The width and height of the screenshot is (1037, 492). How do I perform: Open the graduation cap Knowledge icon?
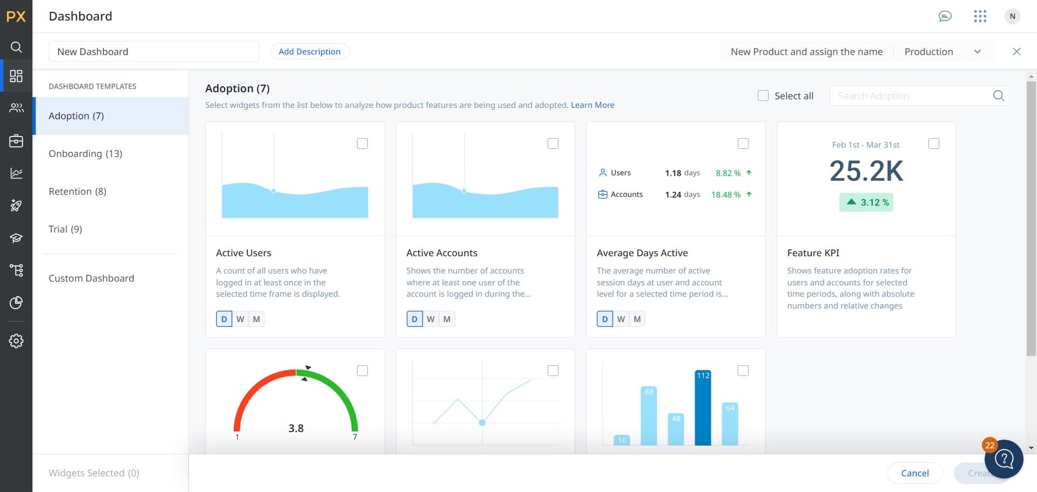pyautogui.click(x=16, y=238)
